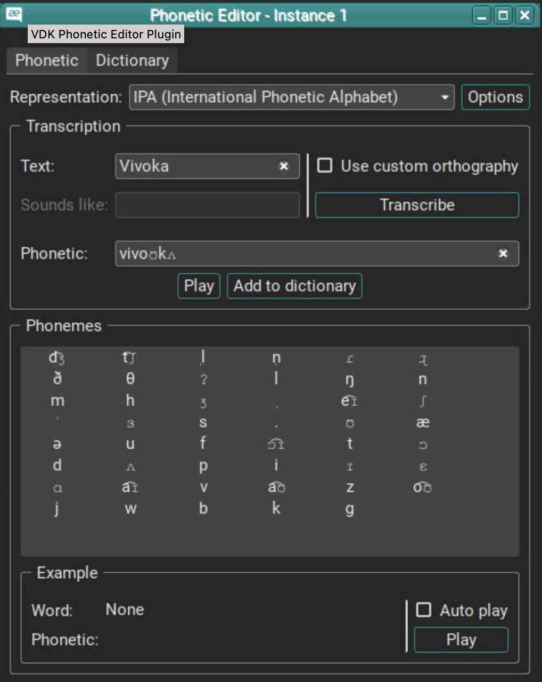Play the example word in Example panel
Viewport: 542px width, 682px height.
[461, 639]
